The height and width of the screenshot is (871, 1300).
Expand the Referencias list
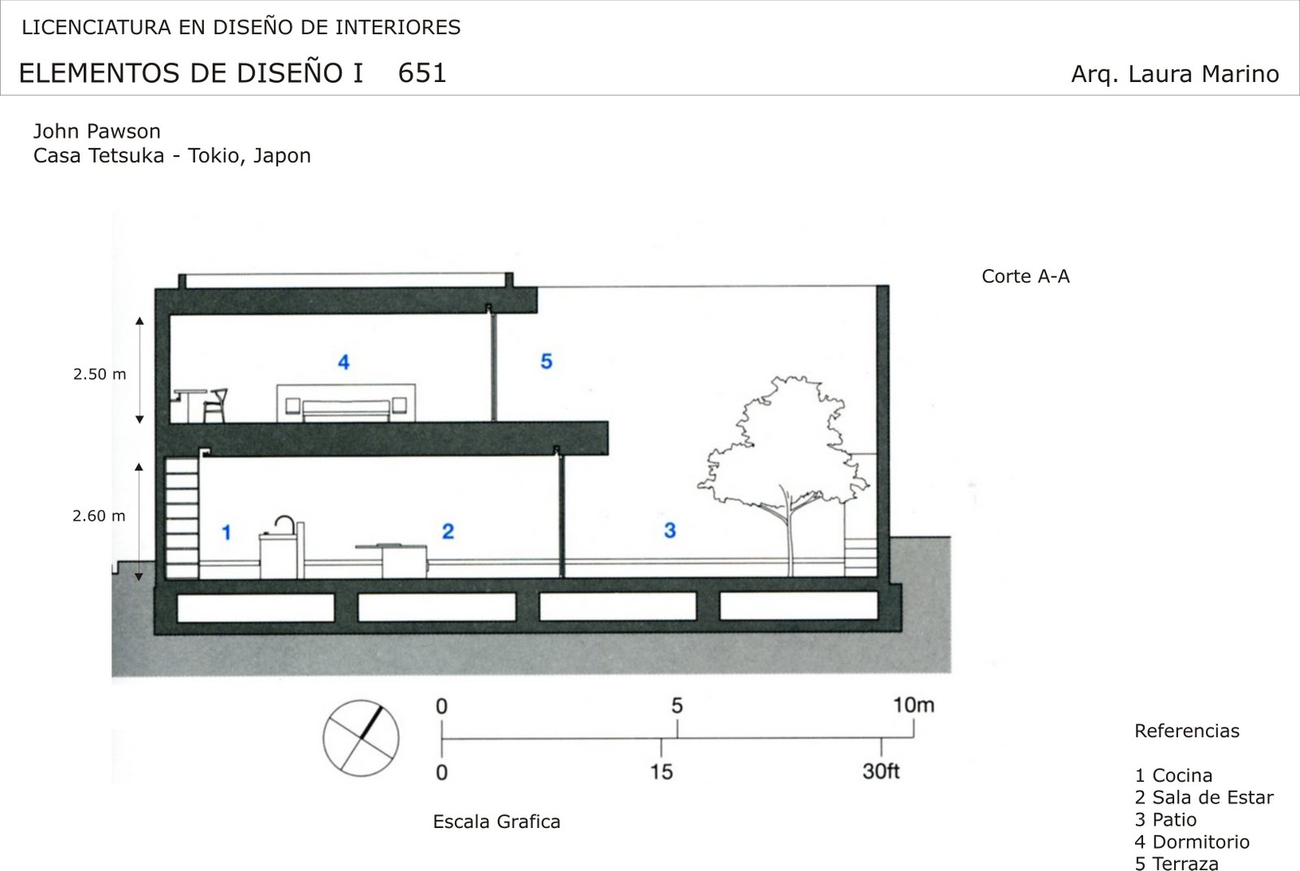point(1187,730)
